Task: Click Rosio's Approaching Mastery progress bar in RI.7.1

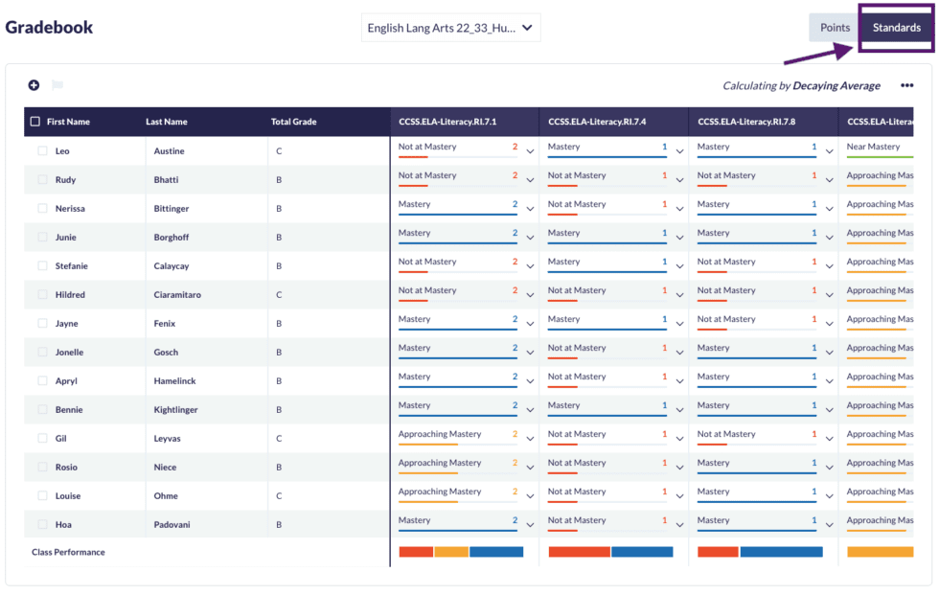Action: point(428,472)
